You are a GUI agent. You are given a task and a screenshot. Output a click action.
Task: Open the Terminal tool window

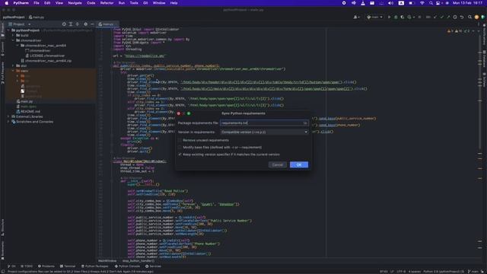tap(68, 266)
